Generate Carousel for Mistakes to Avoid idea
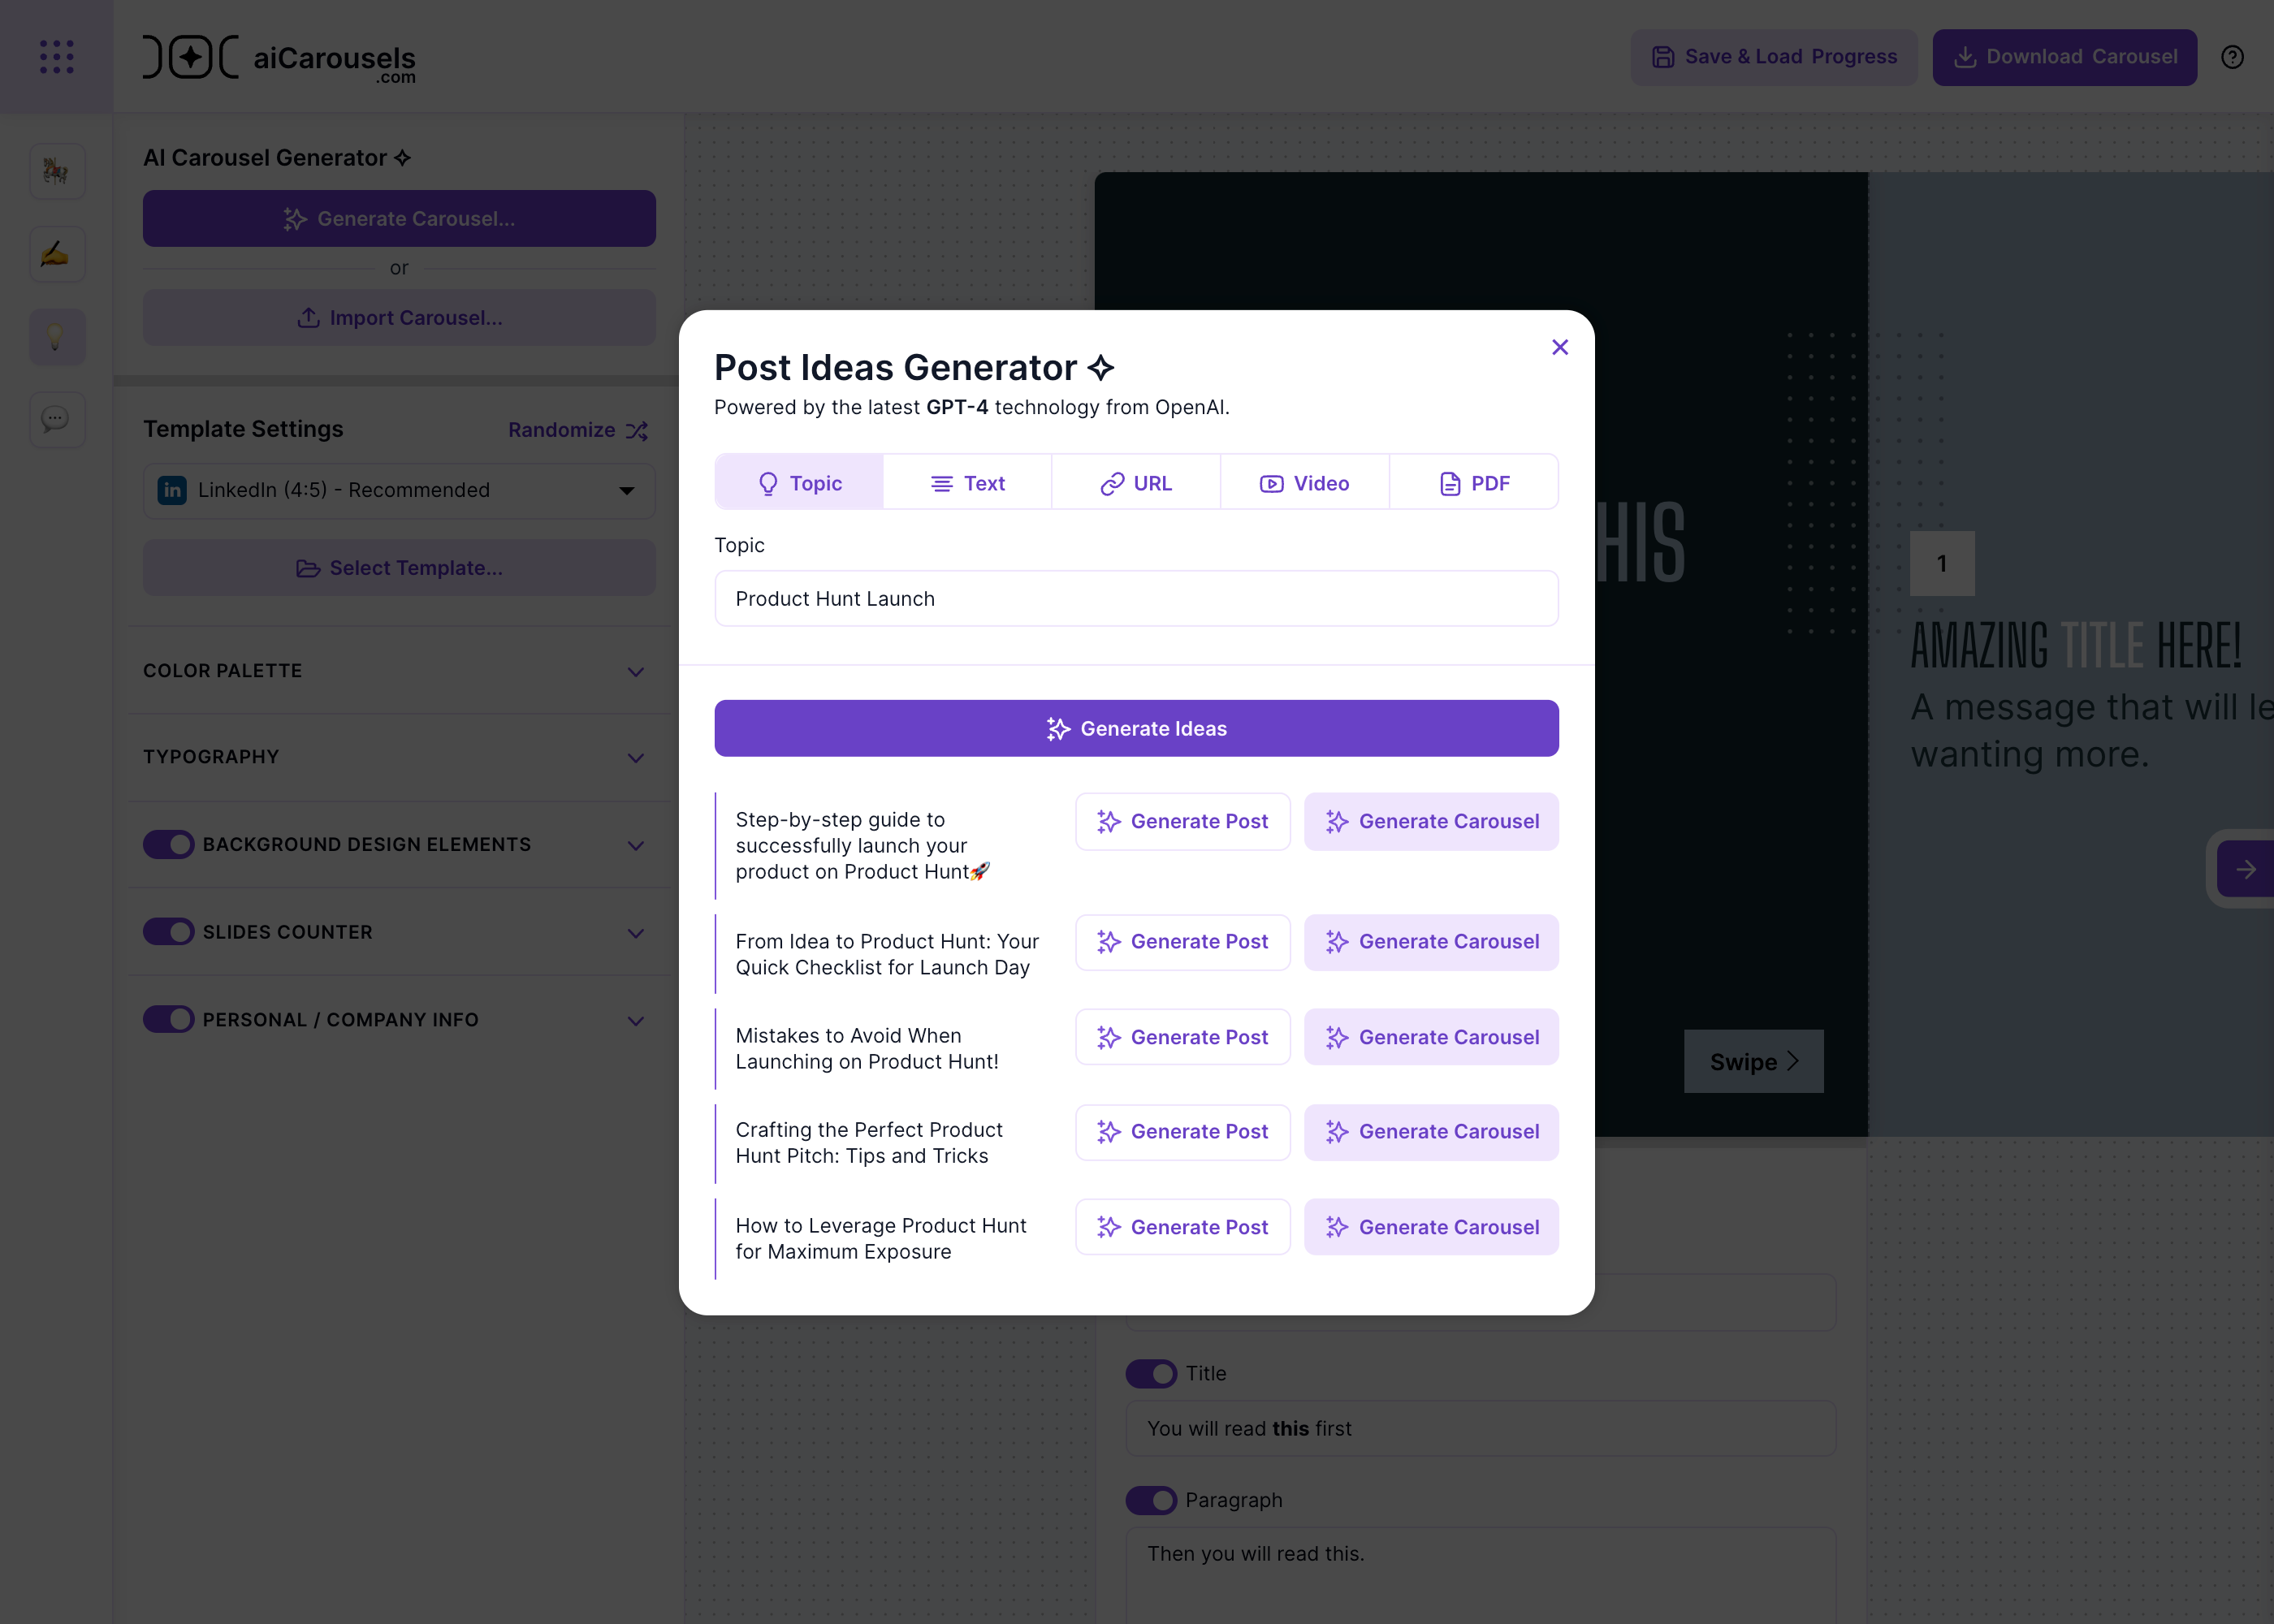The height and width of the screenshot is (1624, 2274). pyautogui.click(x=1431, y=1037)
